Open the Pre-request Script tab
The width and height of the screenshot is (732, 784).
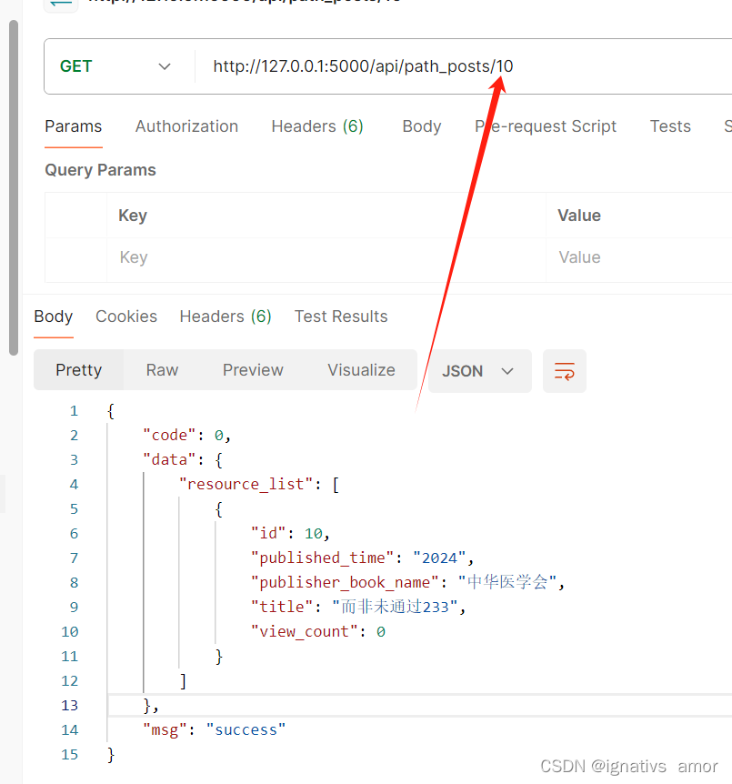[546, 126]
